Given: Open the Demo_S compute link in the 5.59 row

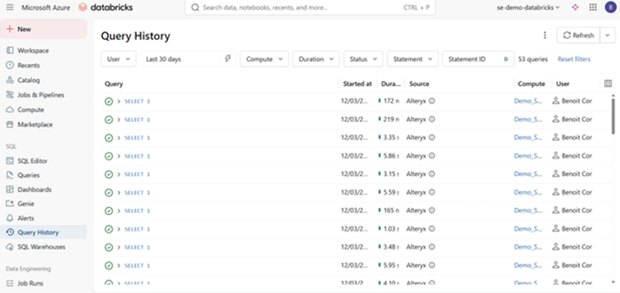Looking at the screenshot, I should click(x=528, y=192).
